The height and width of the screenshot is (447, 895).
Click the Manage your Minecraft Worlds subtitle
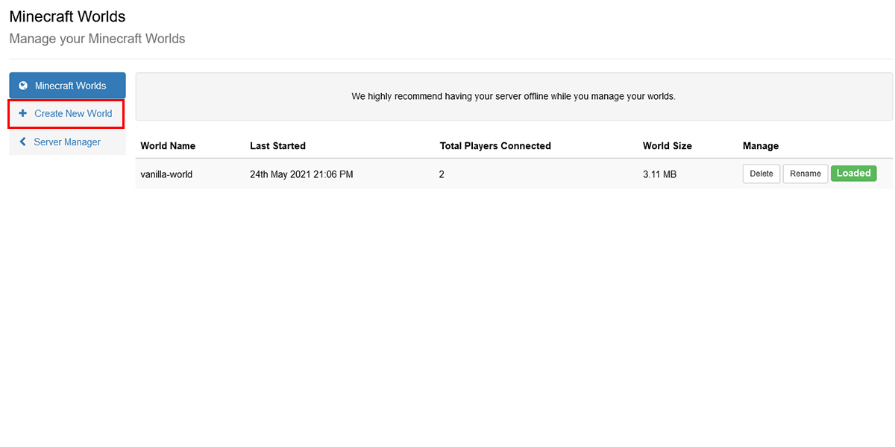97,39
